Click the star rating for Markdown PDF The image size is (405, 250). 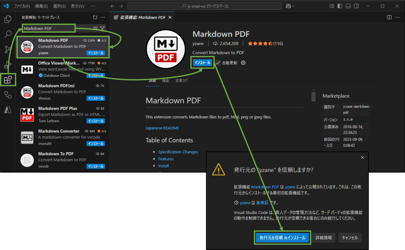tap(265, 43)
